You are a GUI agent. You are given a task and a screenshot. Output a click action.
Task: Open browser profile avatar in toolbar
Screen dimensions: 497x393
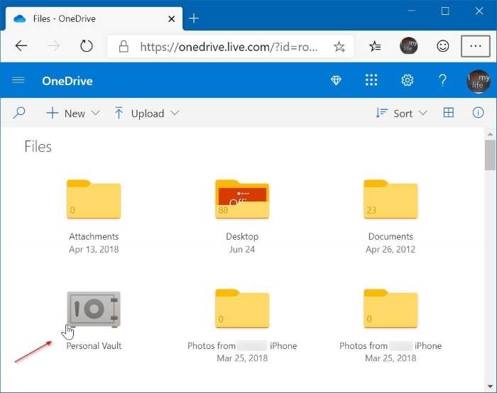coord(408,46)
